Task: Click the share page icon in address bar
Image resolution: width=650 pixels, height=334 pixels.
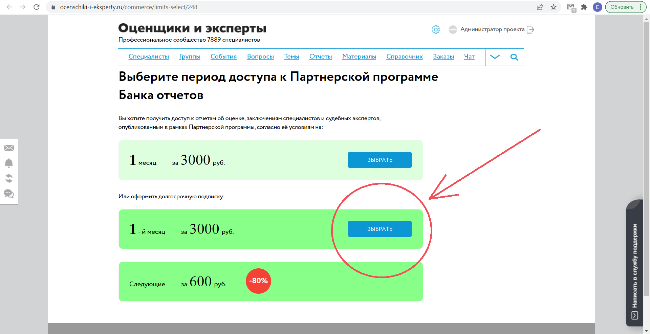Action: (x=540, y=7)
